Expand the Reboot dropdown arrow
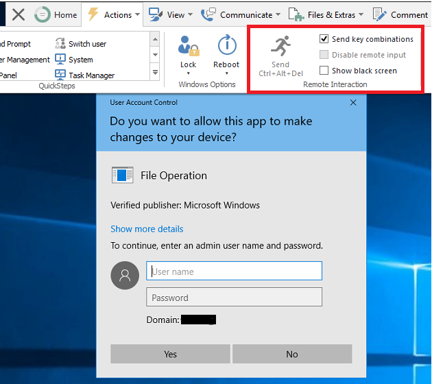Image resolution: width=432 pixels, height=384 pixels. [x=226, y=73]
